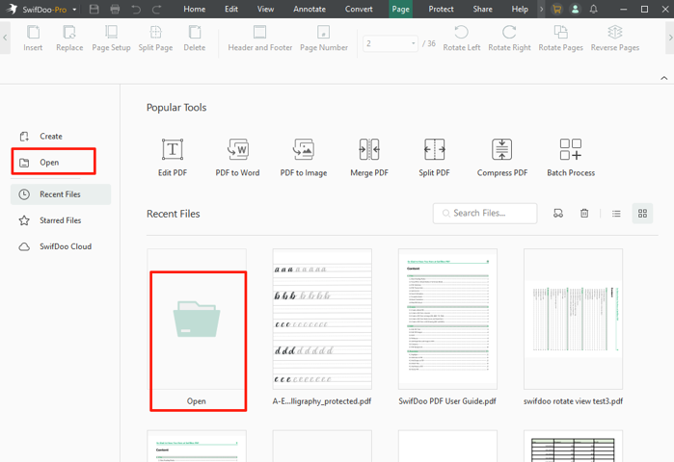Open the Home menu tab
Image resolution: width=674 pixels, height=462 pixels.
pyautogui.click(x=194, y=9)
